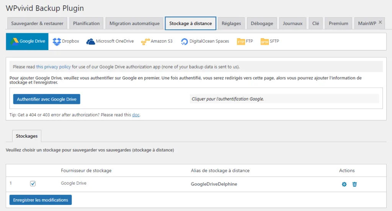Choose the Dropbox storage provider
This screenshot has width=392, height=211.
(x=66, y=41)
